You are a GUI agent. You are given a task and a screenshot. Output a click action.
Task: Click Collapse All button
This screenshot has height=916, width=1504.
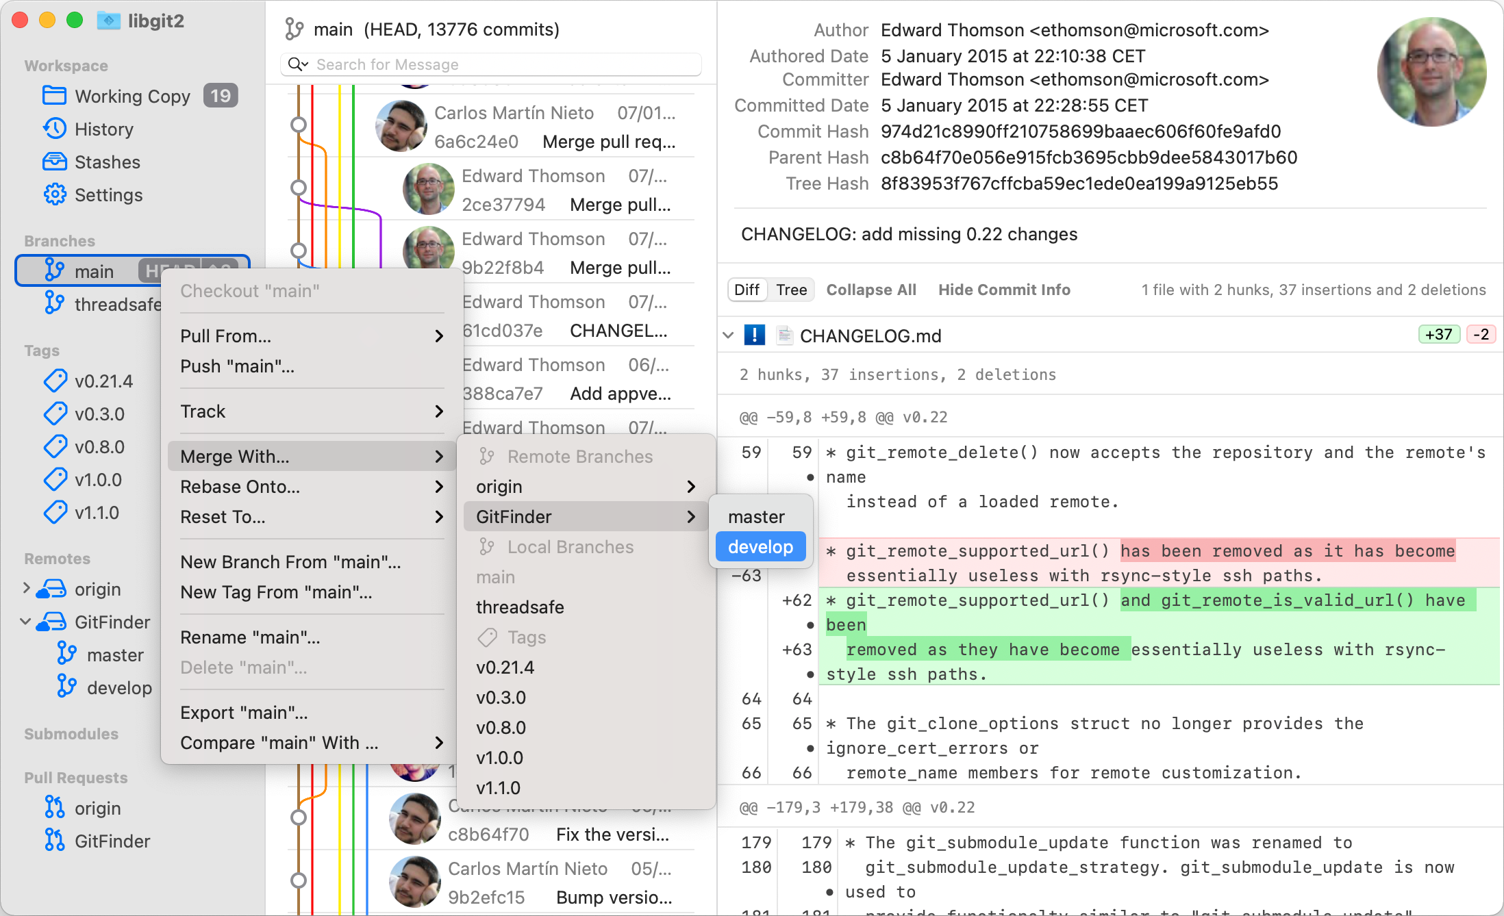click(870, 290)
